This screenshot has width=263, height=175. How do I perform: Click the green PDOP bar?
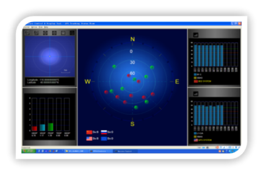pyautogui.click(x=50, y=127)
